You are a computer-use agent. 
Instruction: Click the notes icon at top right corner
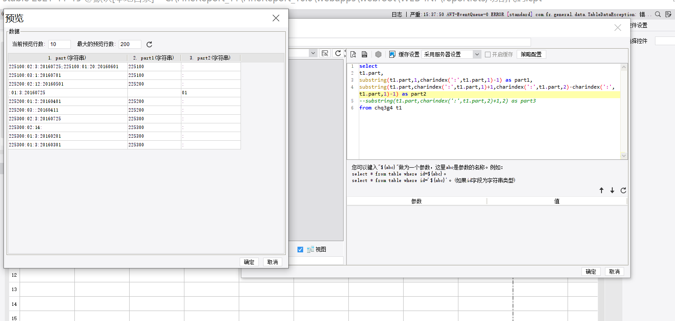(x=668, y=14)
